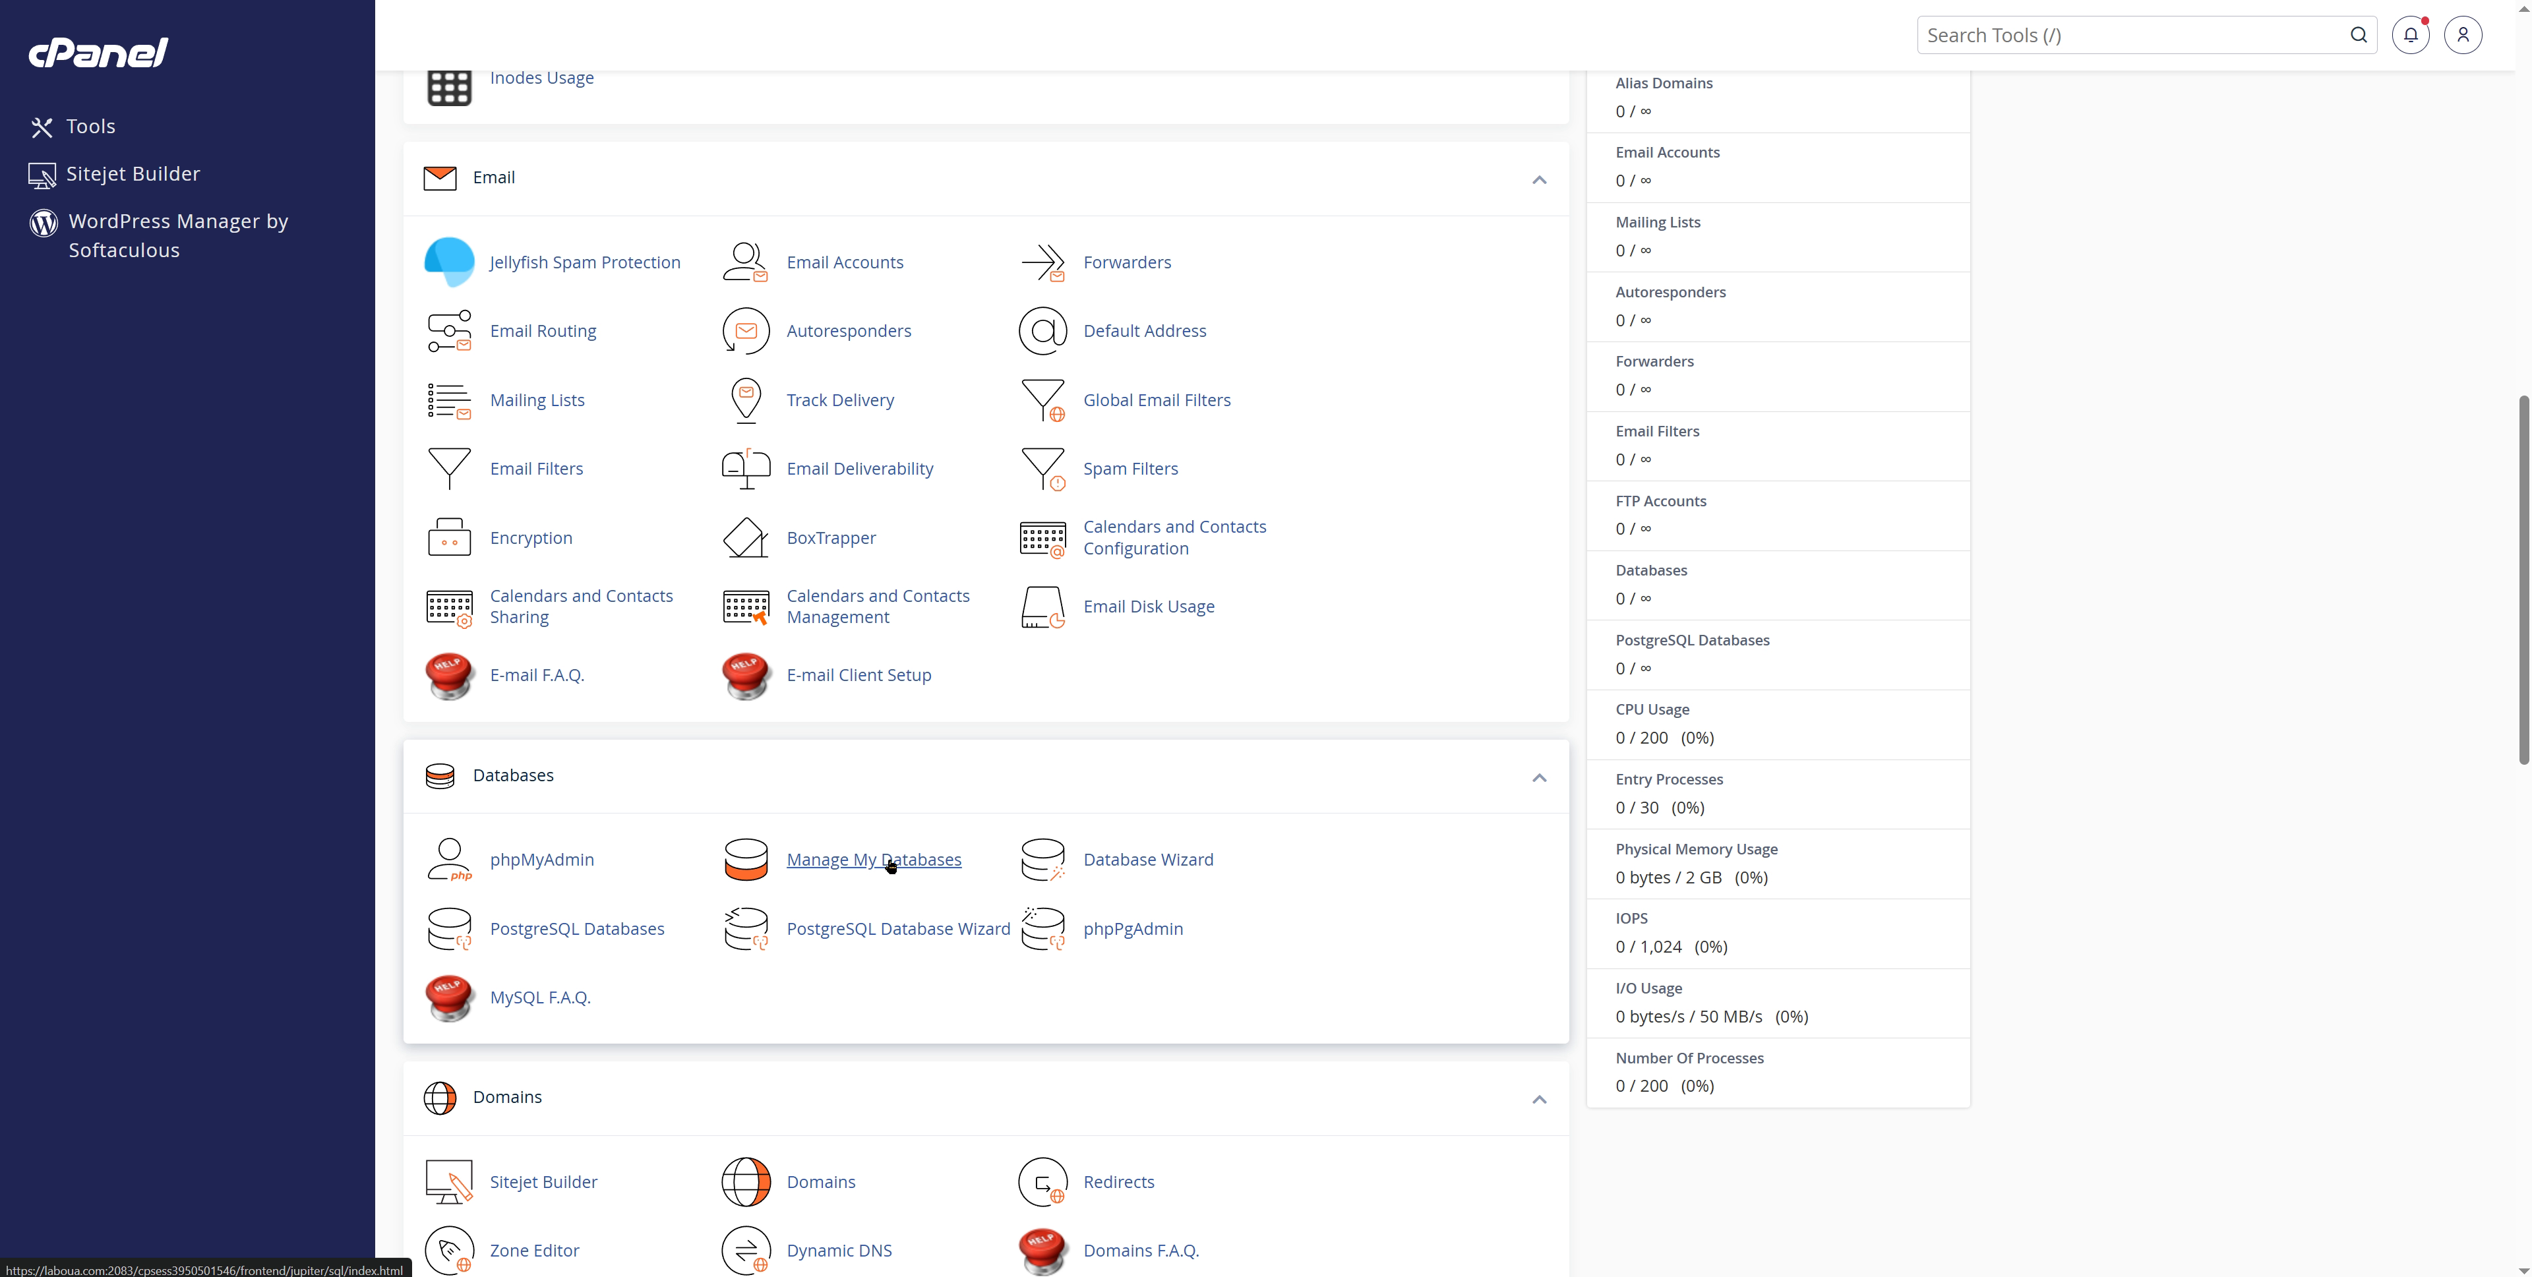The width and height of the screenshot is (2532, 1277).
Task: Select the "Number Of Processes" label
Action: tap(1689, 1059)
